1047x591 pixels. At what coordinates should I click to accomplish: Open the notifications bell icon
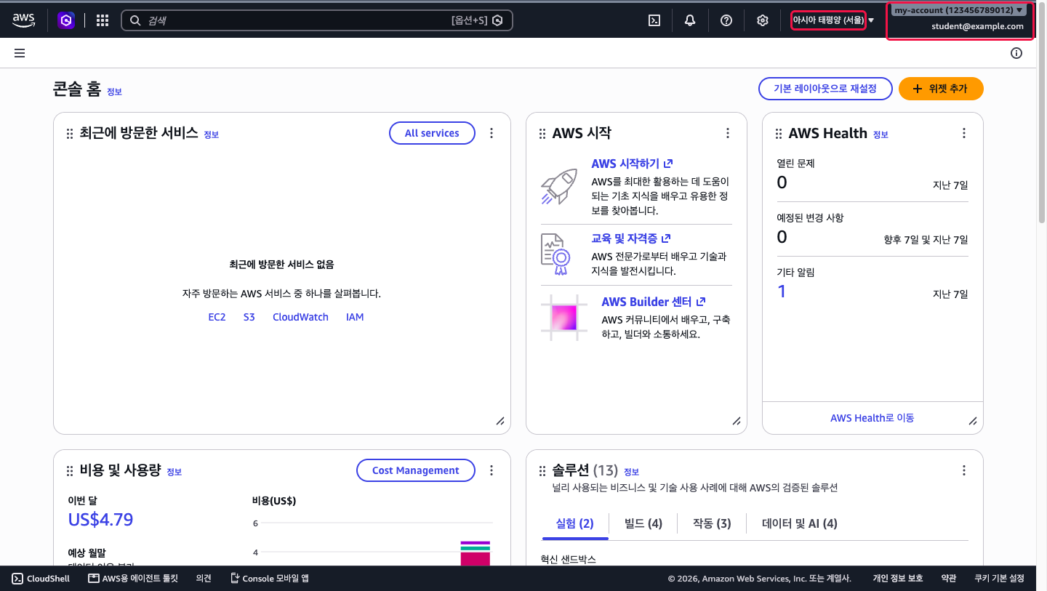coord(690,20)
